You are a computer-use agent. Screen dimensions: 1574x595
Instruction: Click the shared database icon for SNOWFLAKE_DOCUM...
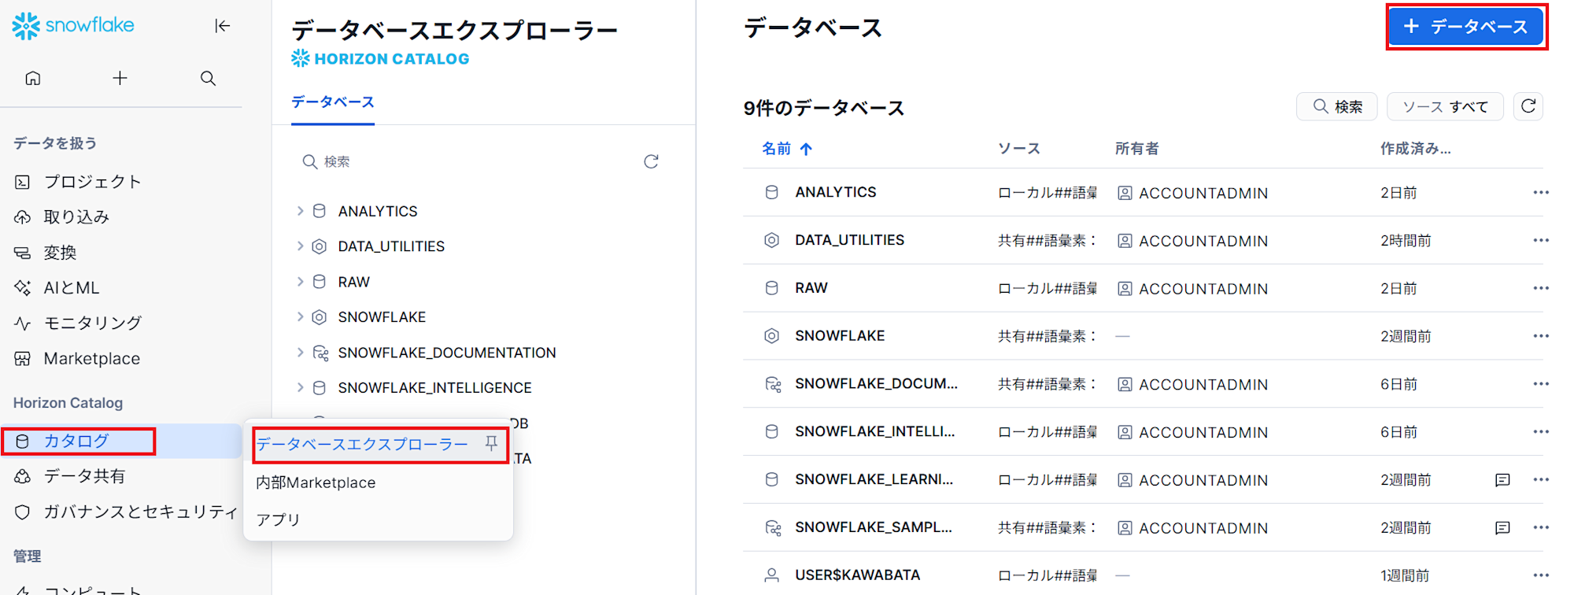(x=773, y=384)
